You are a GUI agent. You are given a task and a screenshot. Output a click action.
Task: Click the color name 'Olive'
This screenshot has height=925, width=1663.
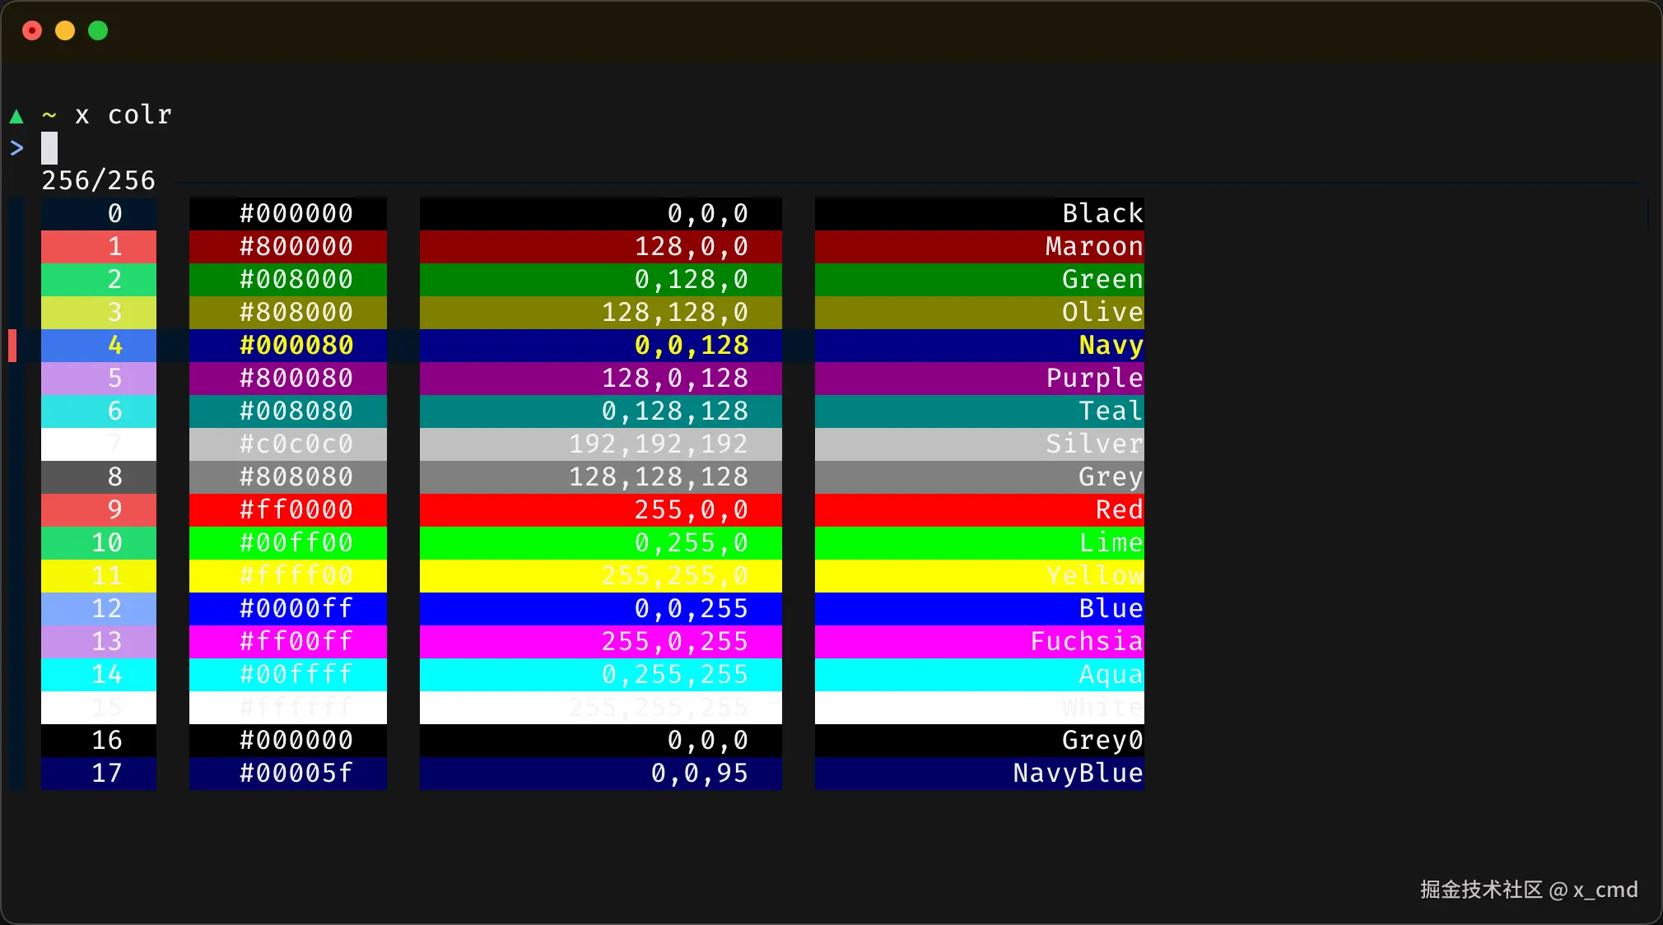[x=1103, y=313]
